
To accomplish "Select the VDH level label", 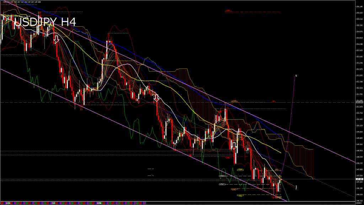I will pos(240,169).
